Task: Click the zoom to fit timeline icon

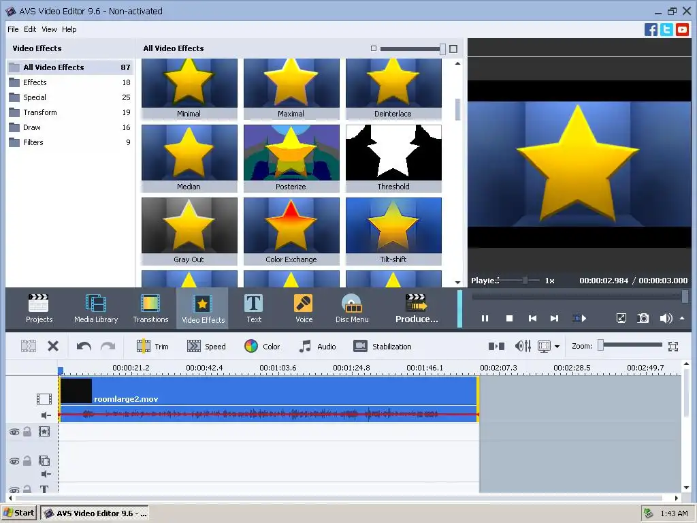Action: pyautogui.click(x=673, y=347)
